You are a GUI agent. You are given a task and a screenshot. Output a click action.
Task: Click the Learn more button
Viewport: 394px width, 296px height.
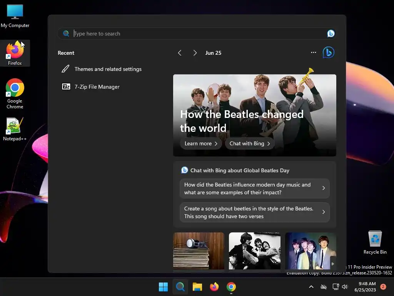(x=201, y=143)
